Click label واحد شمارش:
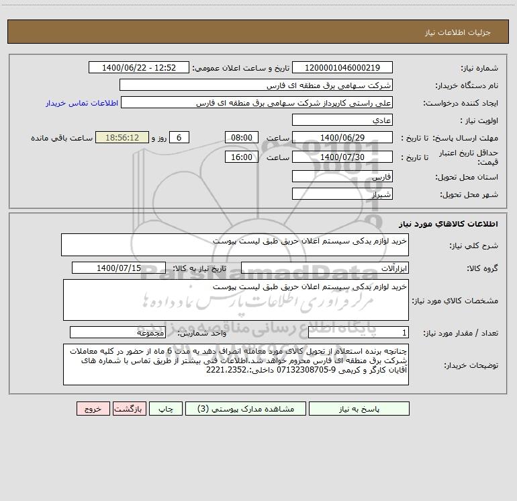 tap(202, 334)
